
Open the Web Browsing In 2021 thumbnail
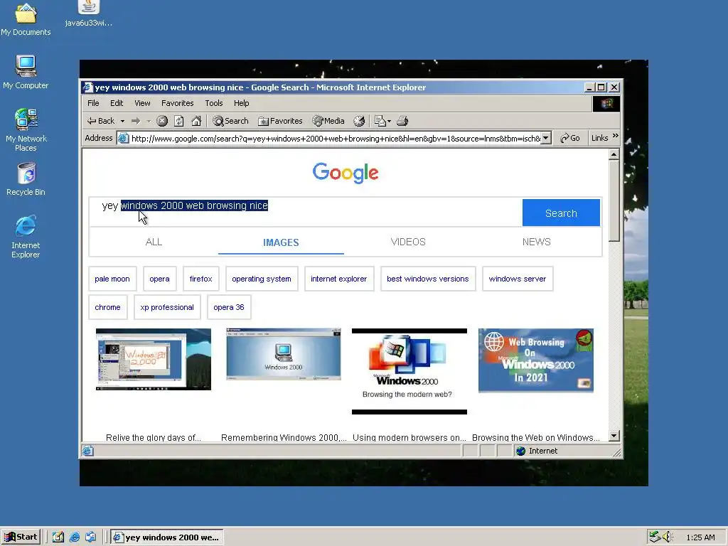(x=536, y=360)
